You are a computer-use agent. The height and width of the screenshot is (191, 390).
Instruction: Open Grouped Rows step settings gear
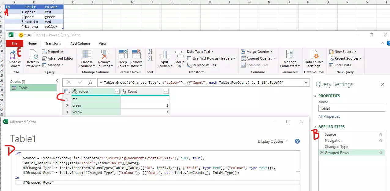pyautogui.click(x=381, y=152)
